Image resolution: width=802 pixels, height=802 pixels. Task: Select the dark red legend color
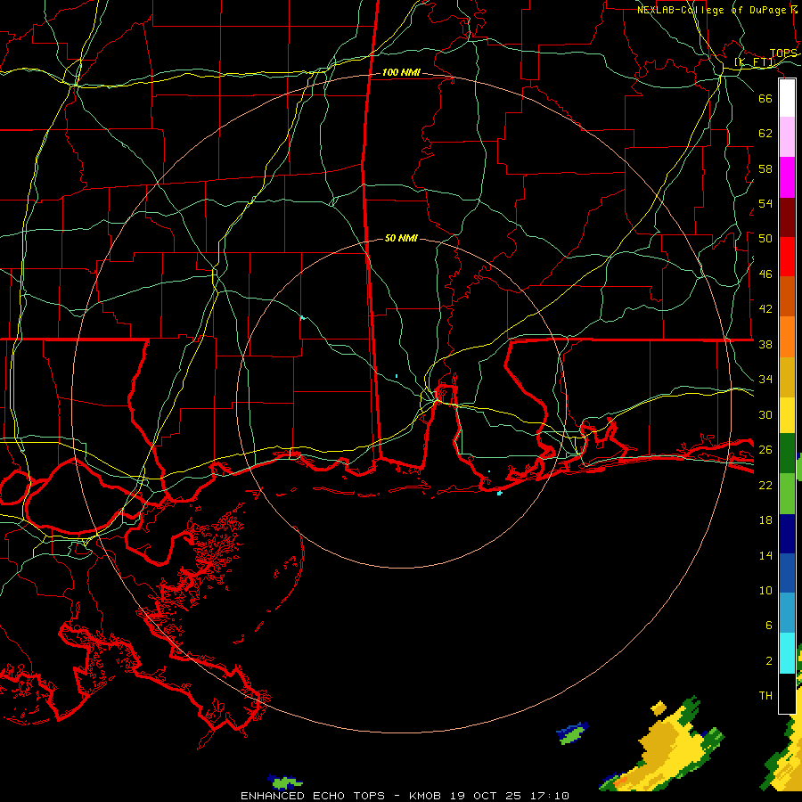(x=787, y=217)
